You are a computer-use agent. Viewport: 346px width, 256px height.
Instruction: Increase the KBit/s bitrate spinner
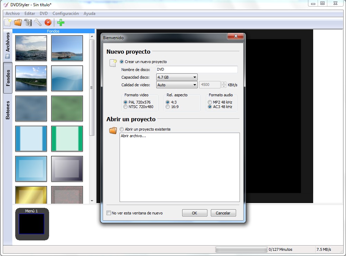pos(224,83)
